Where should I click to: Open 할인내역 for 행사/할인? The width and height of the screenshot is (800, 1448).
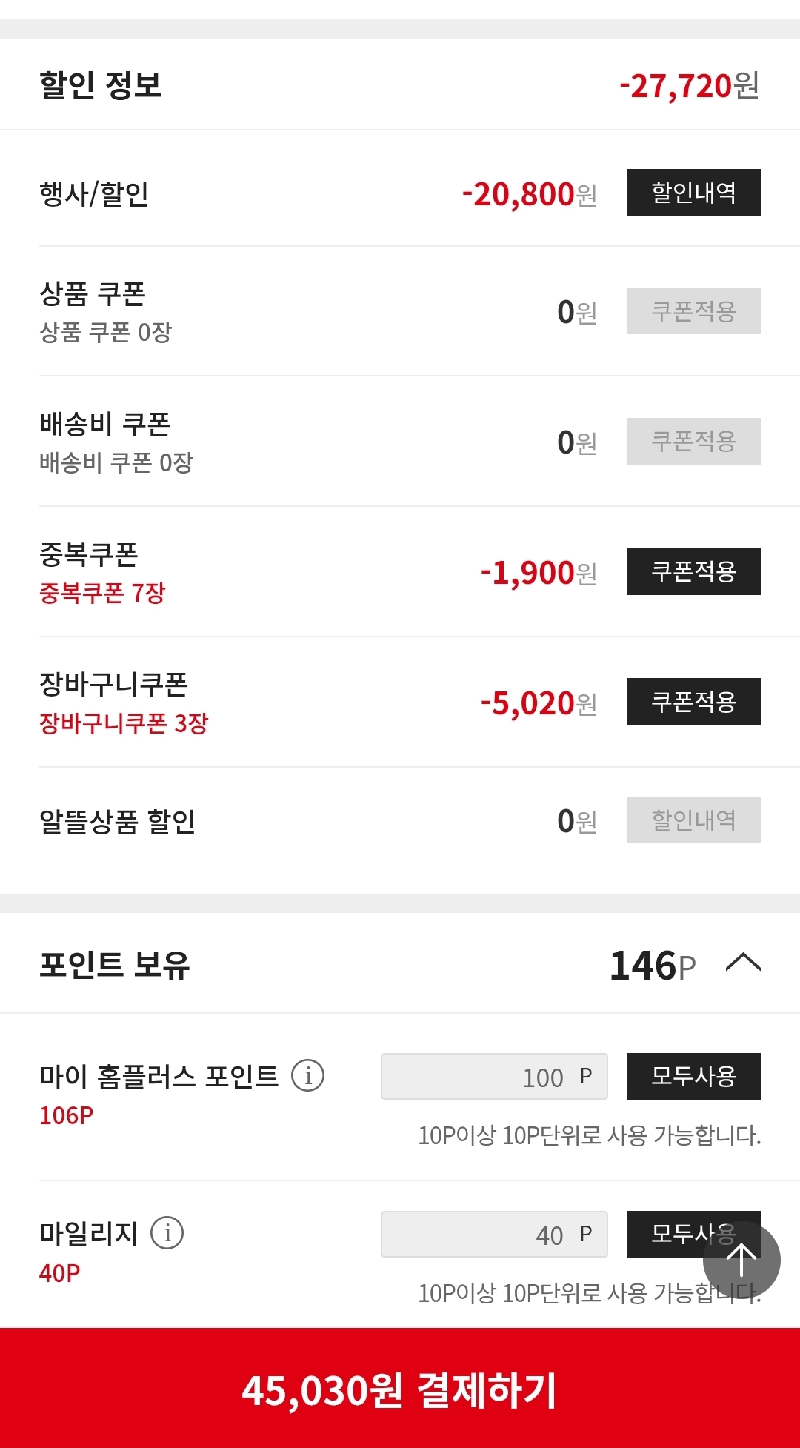[693, 193]
